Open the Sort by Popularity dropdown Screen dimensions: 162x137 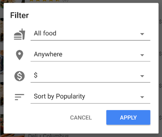tap(90, 96)
